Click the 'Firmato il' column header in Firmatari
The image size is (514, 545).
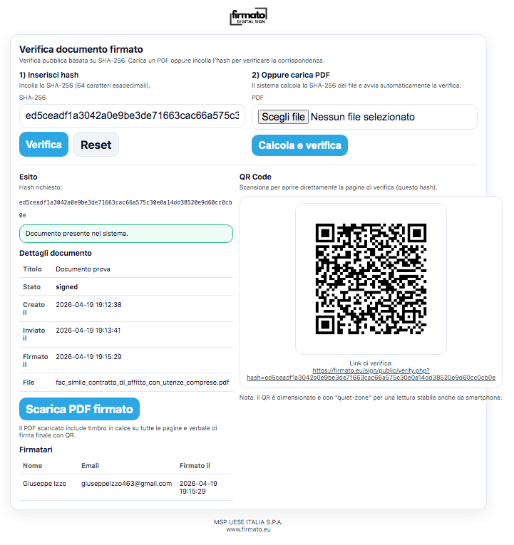point(195,465)
